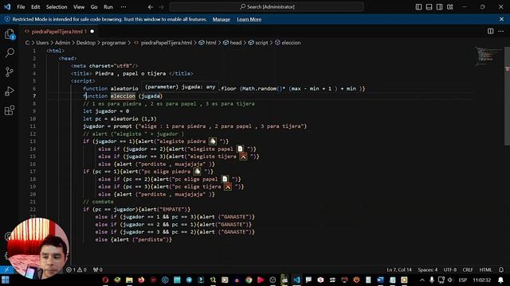Open the Edit menu

pos(35,7)
